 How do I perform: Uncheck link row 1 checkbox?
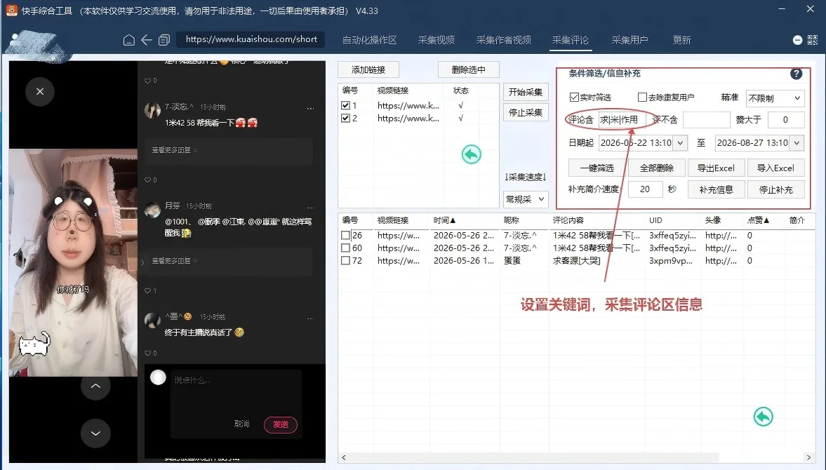click(345, 105)
